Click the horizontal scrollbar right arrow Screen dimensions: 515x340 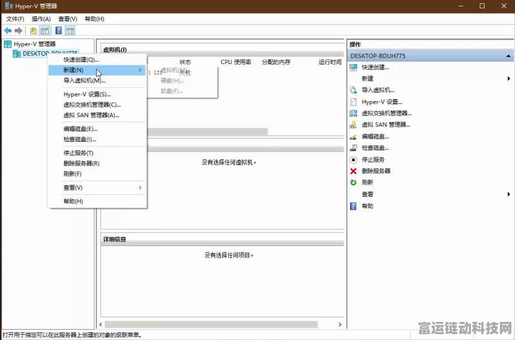(x=340, y=324)
